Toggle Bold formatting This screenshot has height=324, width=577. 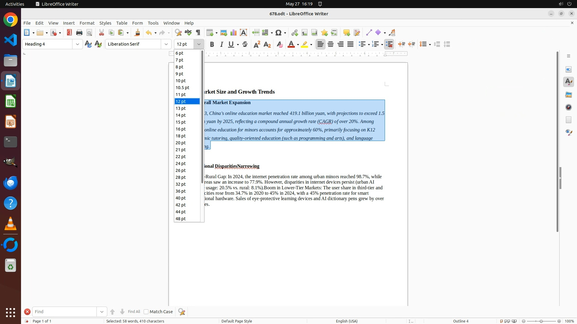(212, 44)
